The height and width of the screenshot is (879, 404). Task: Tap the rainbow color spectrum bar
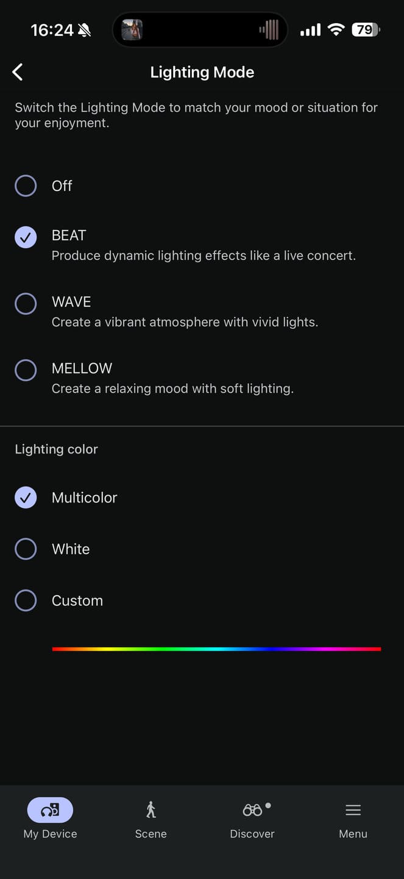[216, 649]
